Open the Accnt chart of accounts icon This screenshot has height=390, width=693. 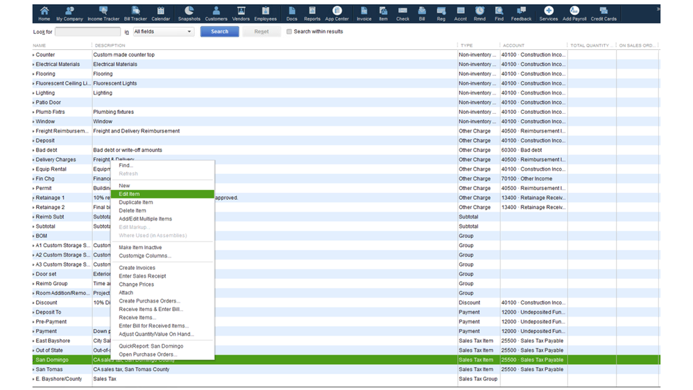461,14
